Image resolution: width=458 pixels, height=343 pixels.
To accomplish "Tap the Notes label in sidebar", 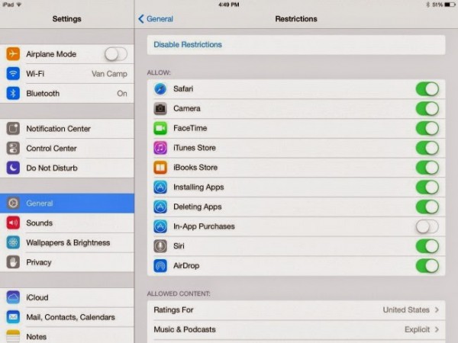I will click(x=36, y=337).
